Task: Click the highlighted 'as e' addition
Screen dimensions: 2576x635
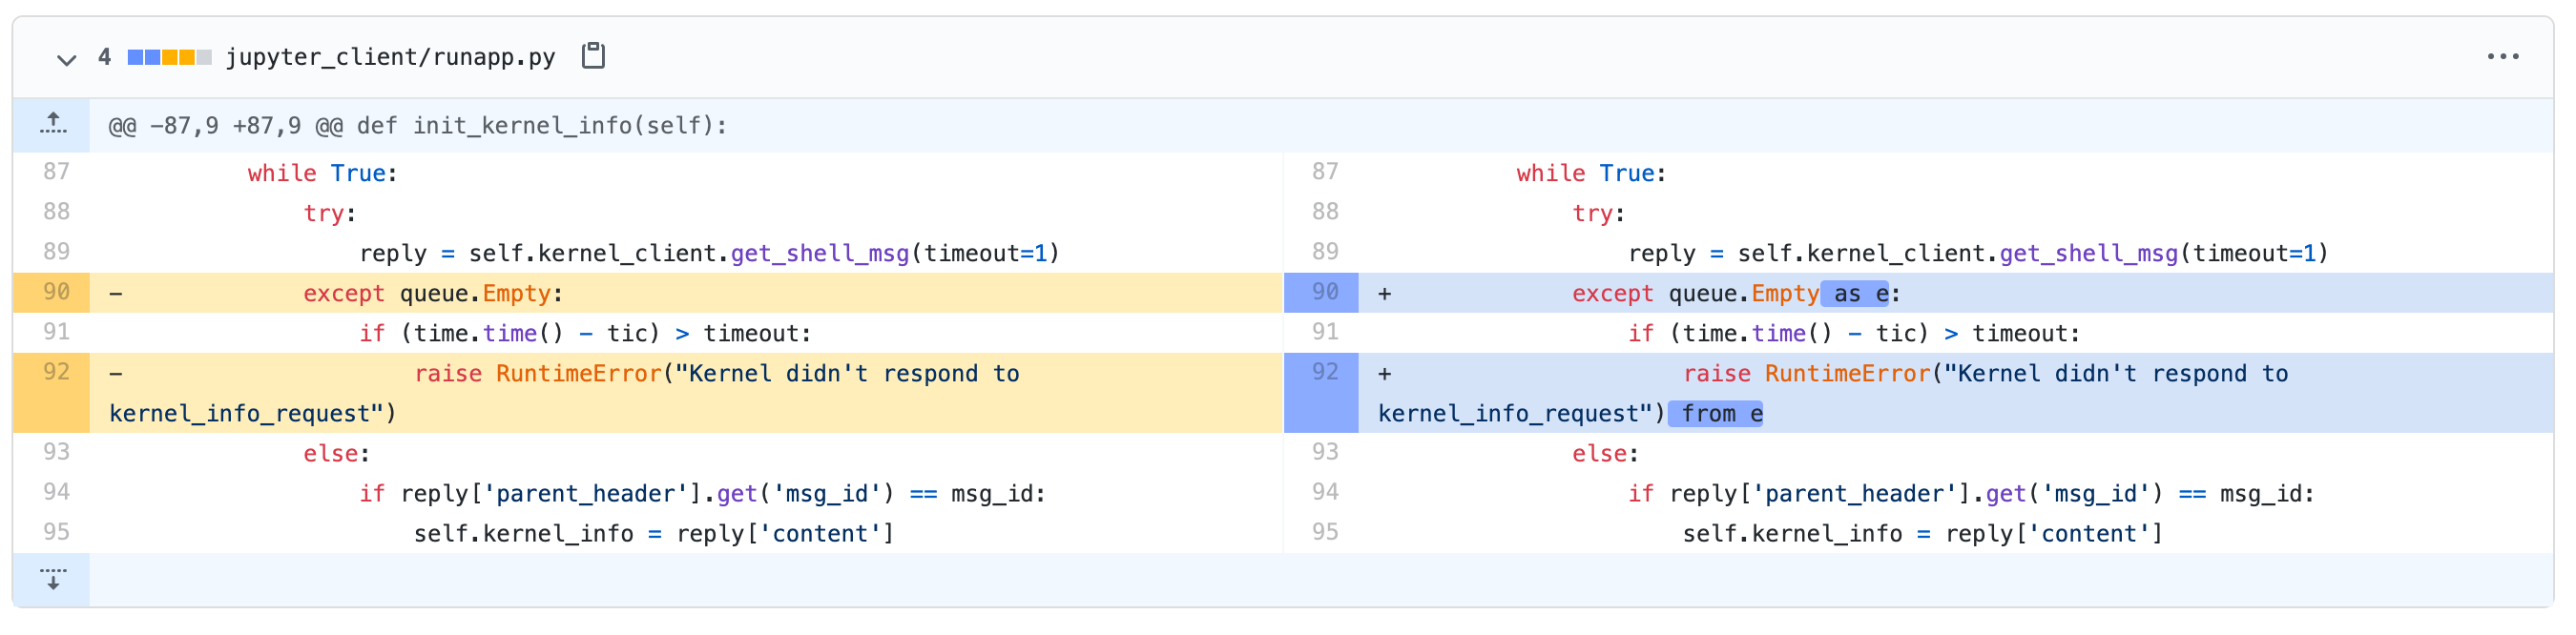Action: pyautogui.click(x=1855, y=294)
